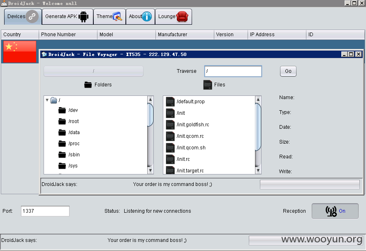
Task: Click the DroidJack main title bar icon
Action: [x=4, y=3]
